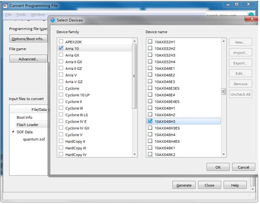
Task: Click the search altera.com field
Action: [226, 14]
